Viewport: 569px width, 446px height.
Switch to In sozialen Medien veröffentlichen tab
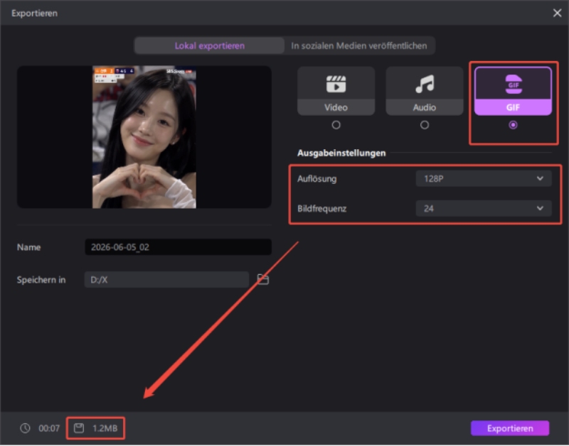pos(359,45)
